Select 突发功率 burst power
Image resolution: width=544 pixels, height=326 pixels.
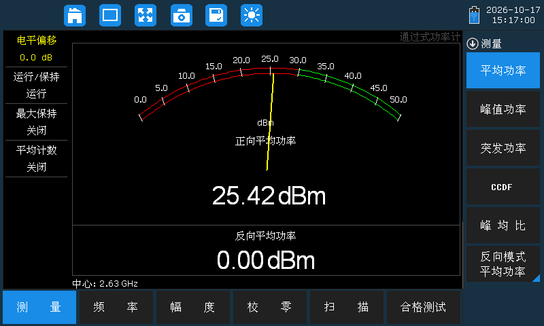point(503,148)
